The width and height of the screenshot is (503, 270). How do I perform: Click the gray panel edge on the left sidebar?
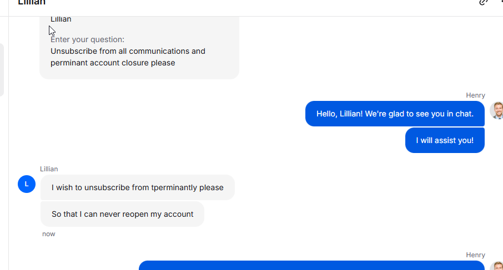2,69
